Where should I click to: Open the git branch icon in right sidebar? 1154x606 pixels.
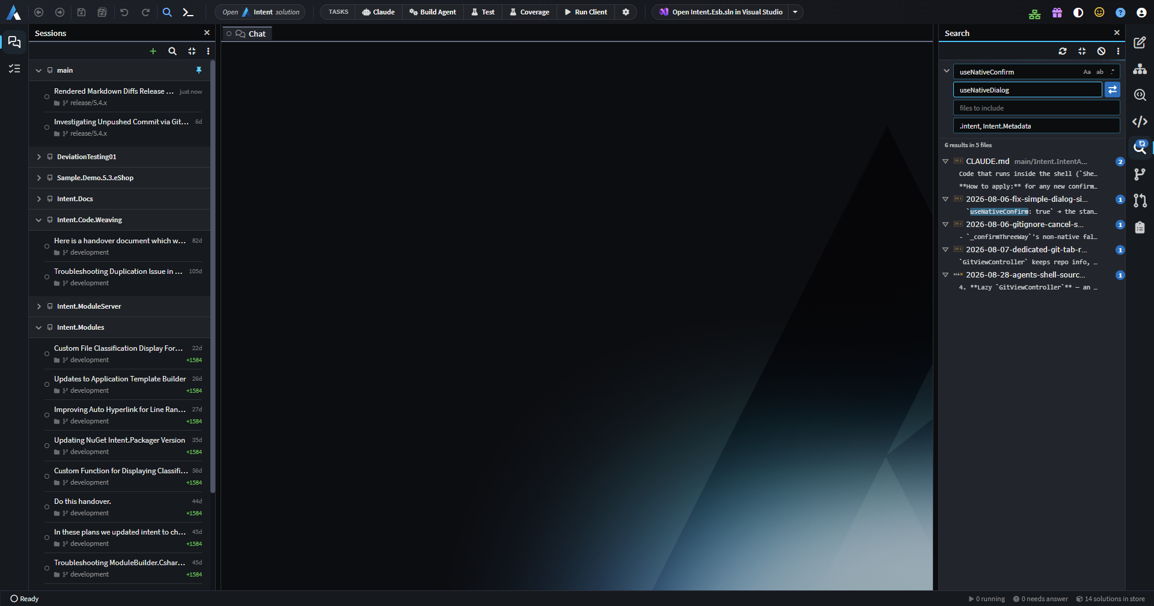[1140, 174]
